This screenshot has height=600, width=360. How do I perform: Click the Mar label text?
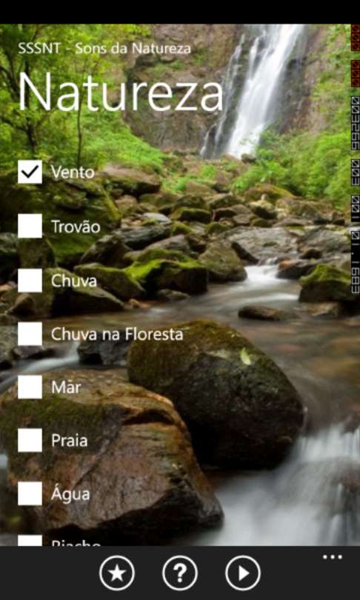pos(66,387)
